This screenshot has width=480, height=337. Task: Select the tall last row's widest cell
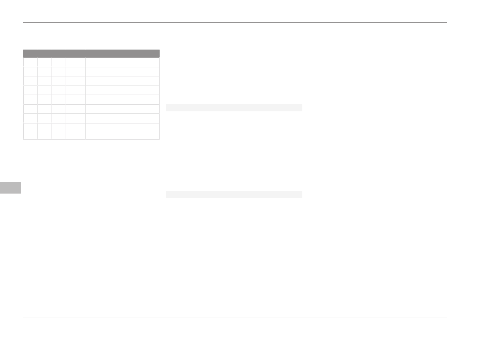tap(122, 131)
